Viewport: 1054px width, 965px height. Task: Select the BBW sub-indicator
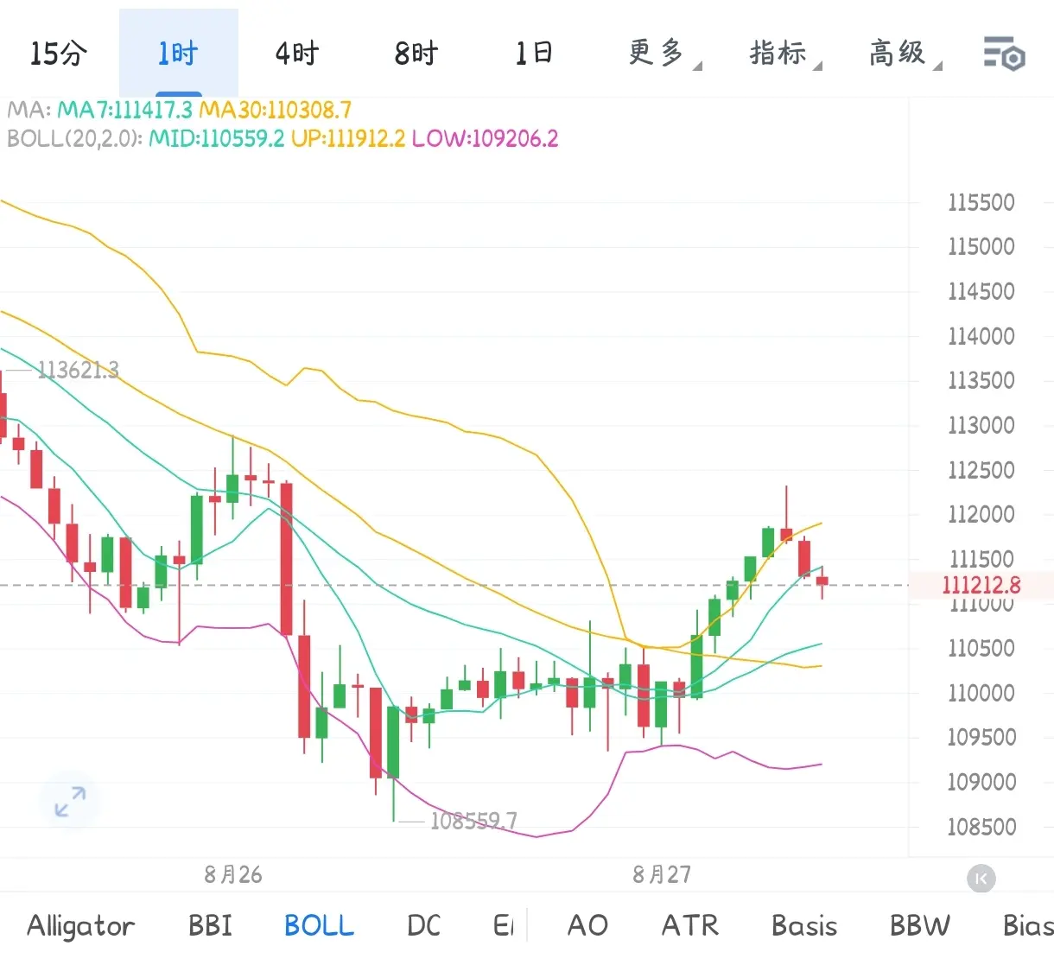[920, 926]
